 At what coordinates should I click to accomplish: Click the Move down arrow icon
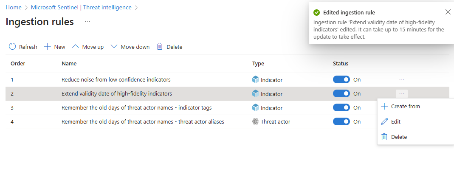pyautogui.click(x=114, y=47)
